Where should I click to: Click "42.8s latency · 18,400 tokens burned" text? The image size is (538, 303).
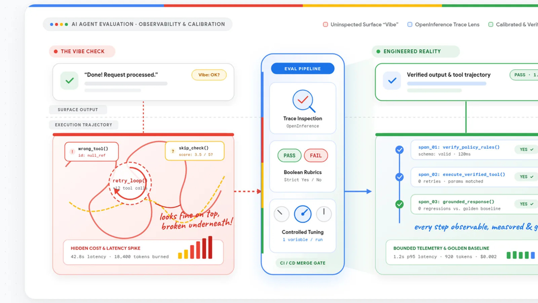[120, 257]
